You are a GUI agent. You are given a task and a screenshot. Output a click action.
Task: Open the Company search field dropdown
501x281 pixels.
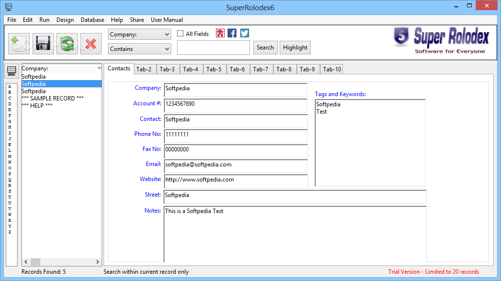[x=139, y=34]
